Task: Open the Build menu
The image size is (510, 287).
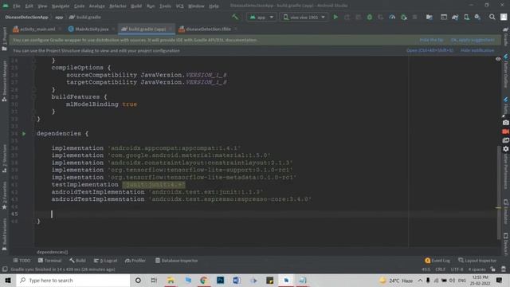Action: coord(136,6)
